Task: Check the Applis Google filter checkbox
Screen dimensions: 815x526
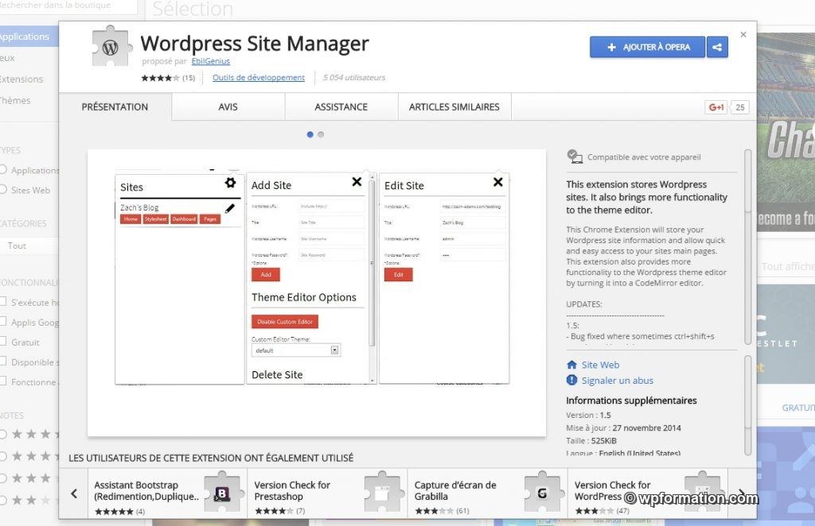Action: [x=3, y=322]
